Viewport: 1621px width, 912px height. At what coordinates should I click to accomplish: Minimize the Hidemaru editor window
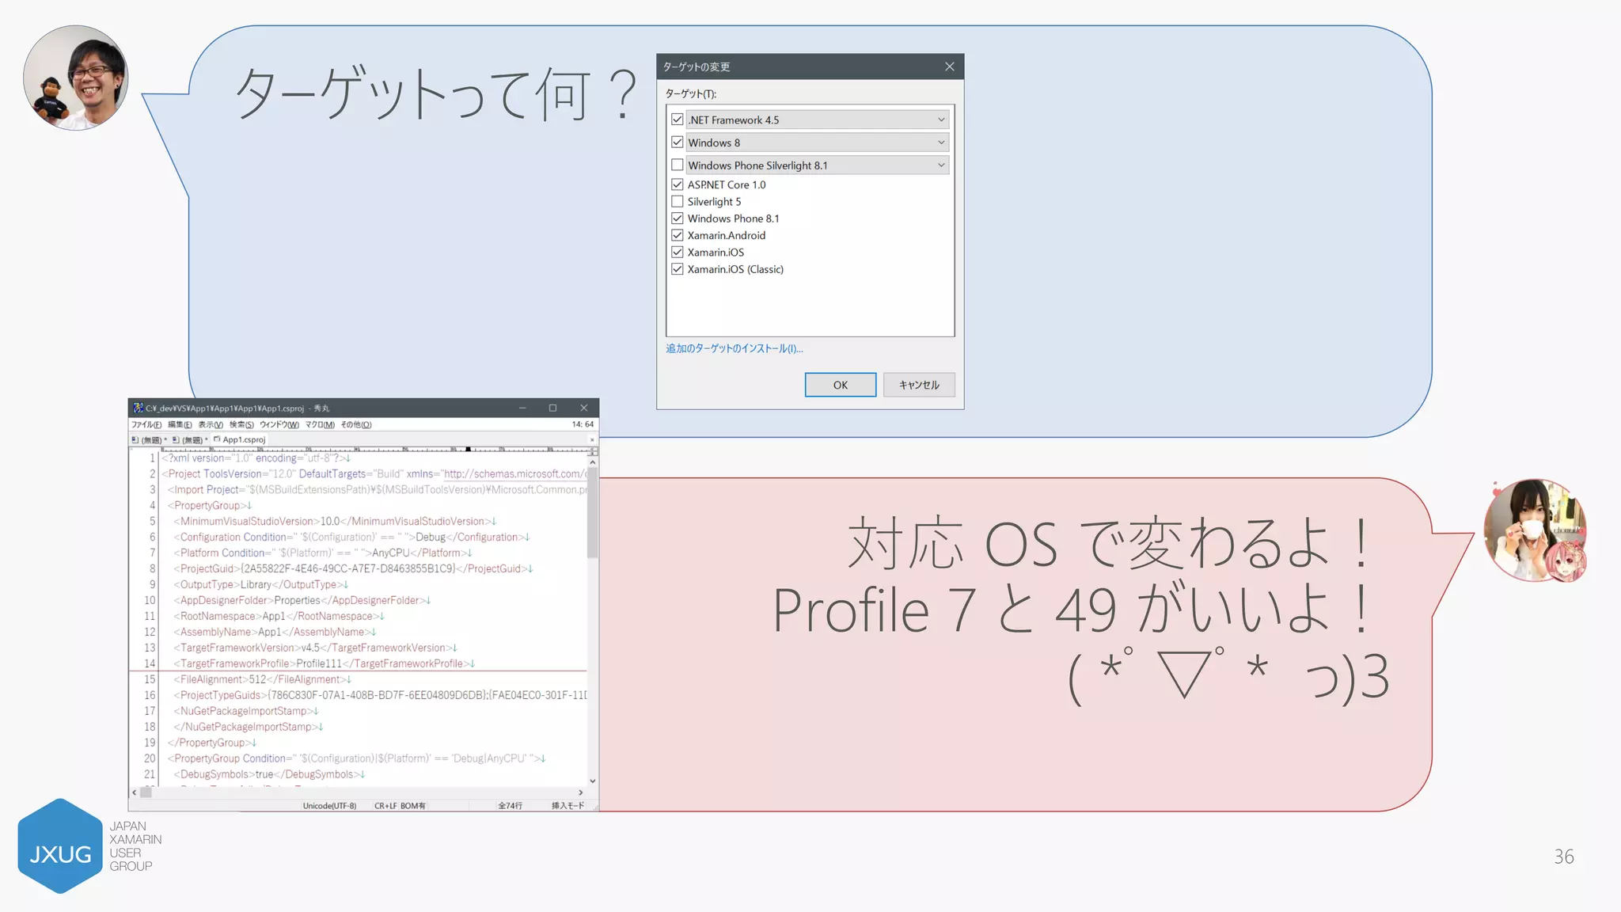(x=522, y=408)
